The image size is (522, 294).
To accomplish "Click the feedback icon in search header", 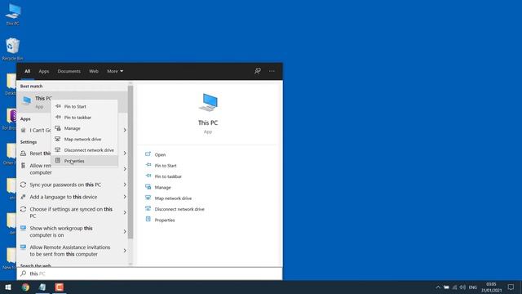I will (258, 71).
